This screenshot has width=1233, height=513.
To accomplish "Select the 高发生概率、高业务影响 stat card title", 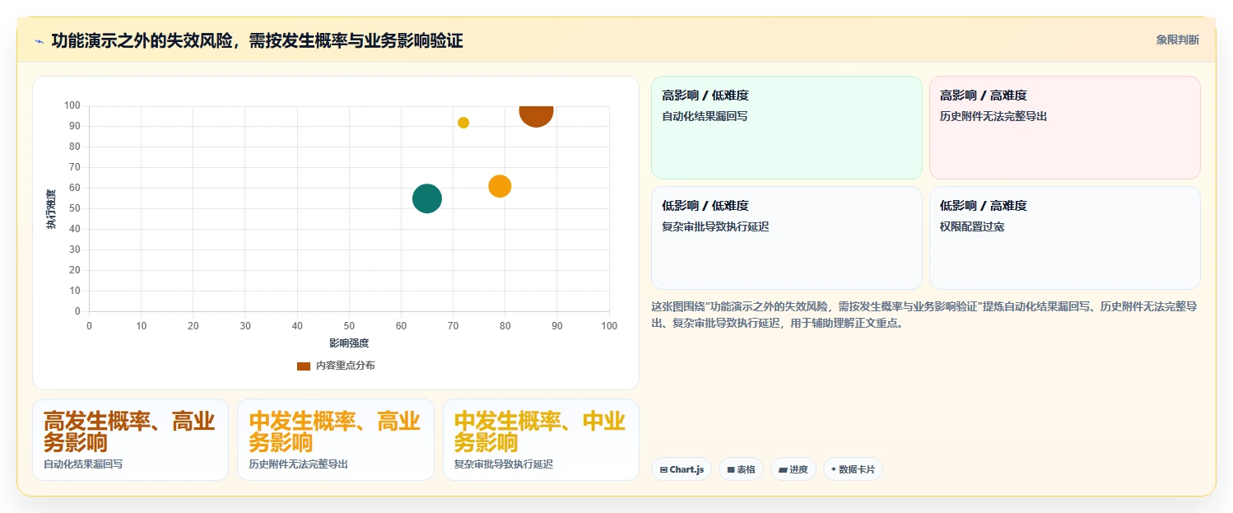I will 129,432.
